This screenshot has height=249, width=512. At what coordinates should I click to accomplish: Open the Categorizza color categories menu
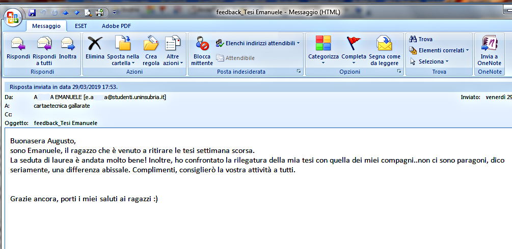tap(324, 50)
